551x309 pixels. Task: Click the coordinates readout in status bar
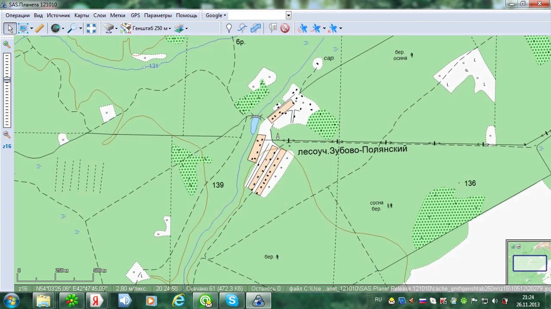click(71, 288)
